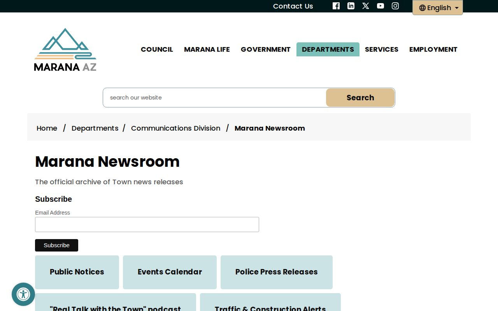Open the Government menu
This screenshot has width=498, height=311.
click(266, 49)
